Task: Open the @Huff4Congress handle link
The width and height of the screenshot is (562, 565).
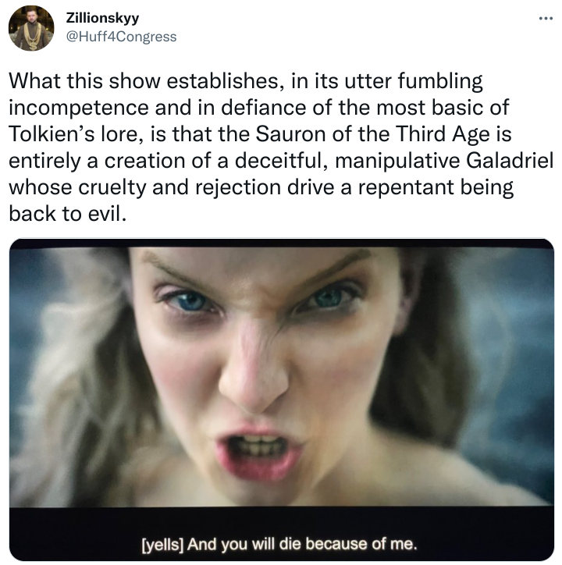Action: (x=121, y=37)
